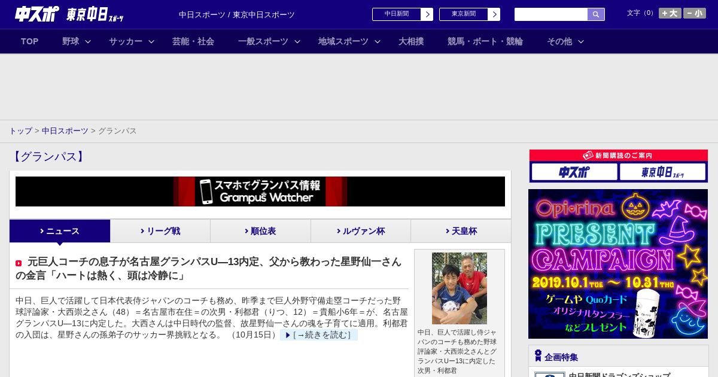The image size is (718, 377).
Task: Click 中スポ button in subscription box
Action: [x=574, y=172]
